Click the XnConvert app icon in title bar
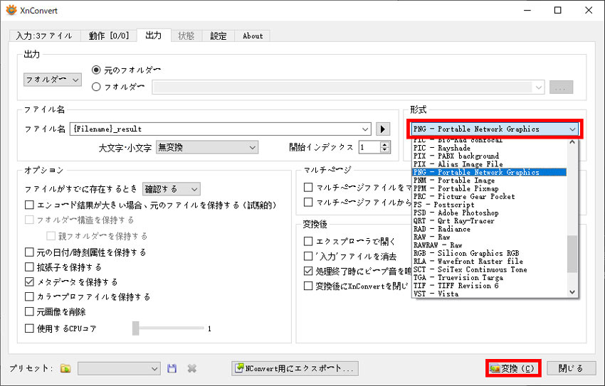 pos(11,10)
